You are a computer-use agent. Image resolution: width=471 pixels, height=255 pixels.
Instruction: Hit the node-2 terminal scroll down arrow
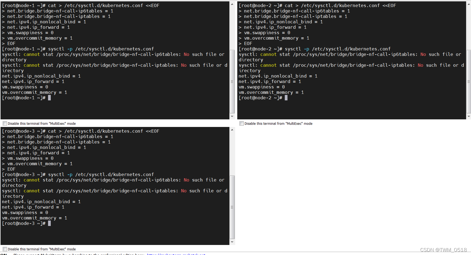pos(469,117)
